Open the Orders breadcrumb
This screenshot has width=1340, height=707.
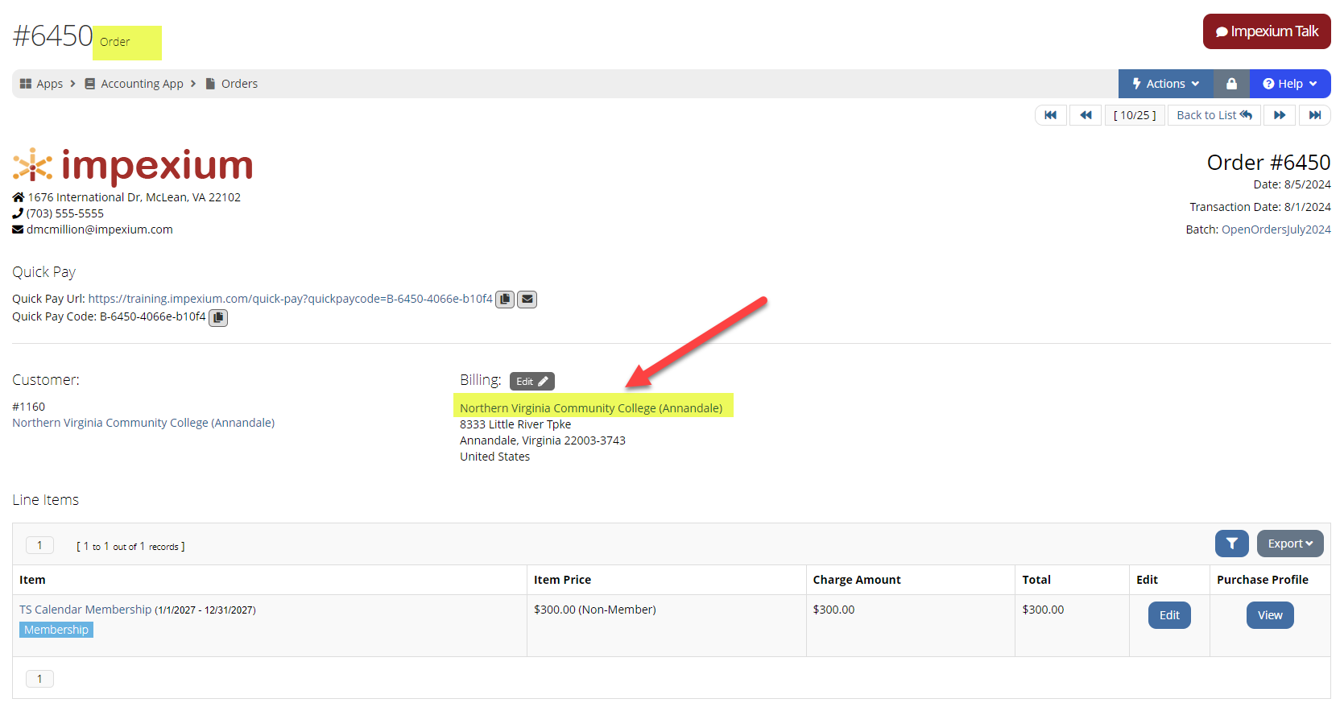232,84
